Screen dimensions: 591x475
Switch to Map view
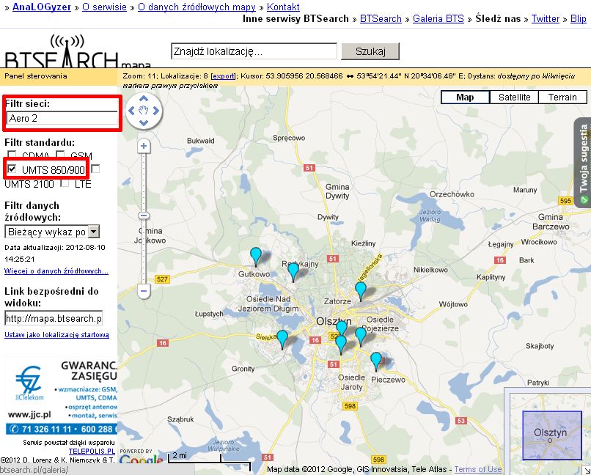tap(465, 97)
